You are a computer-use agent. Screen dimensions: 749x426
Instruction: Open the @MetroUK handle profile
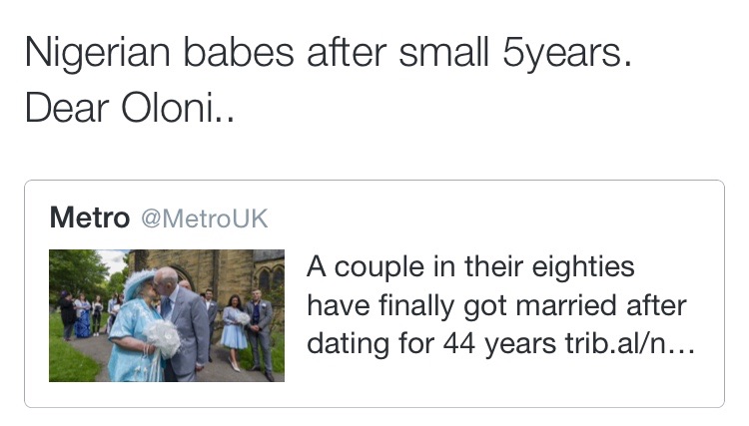click(205, 218)
